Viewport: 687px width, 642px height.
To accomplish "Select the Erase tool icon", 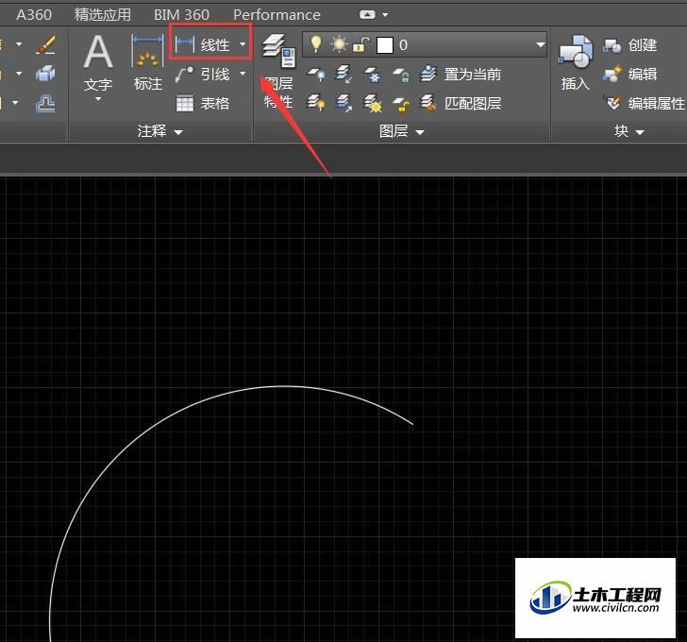I will click(x=45, y=44).
